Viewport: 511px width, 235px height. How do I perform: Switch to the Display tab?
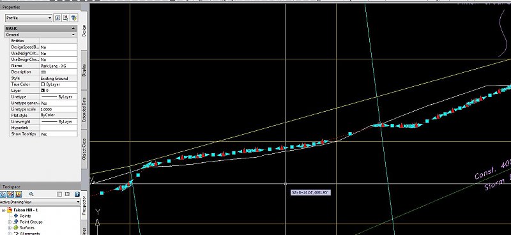click(84, 70)
